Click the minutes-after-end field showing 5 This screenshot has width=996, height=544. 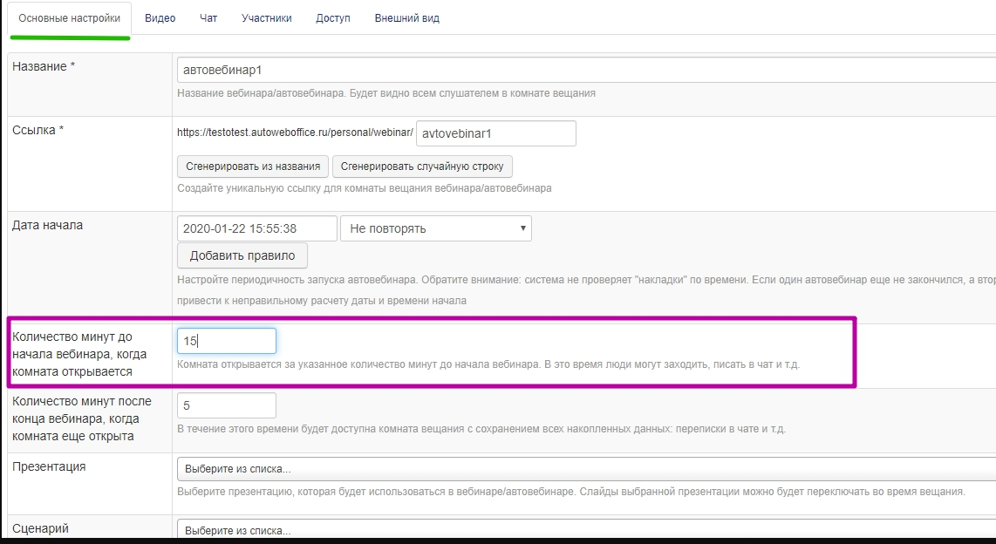(x=226, y=405)
